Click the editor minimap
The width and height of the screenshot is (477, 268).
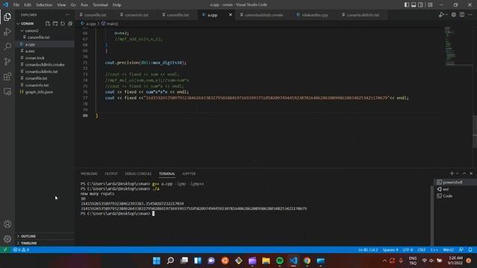[x=458, y=45]
